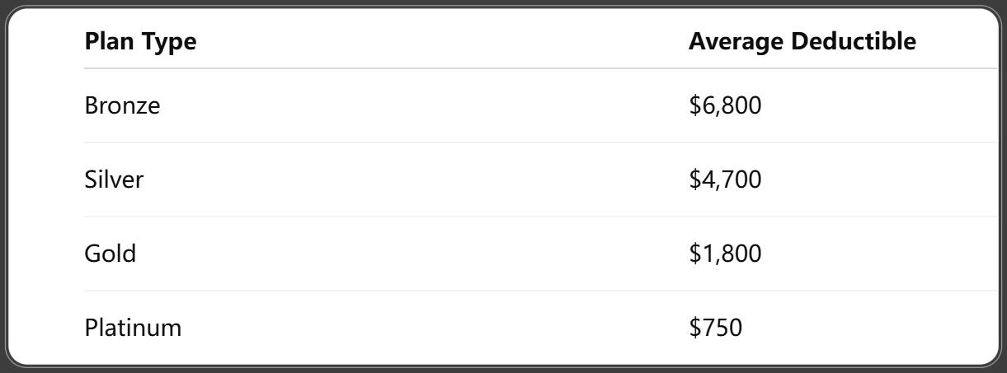Click the dollar sign in $750
Screen dimensions: 1007x373
coord(694,328)
